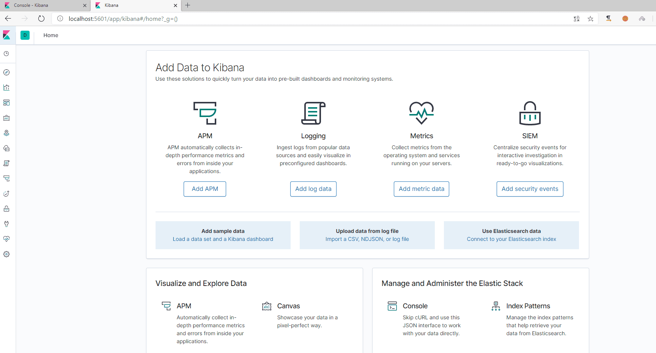656x353 pixels.
Task: View site information icon in address bar
Action: 60,19
